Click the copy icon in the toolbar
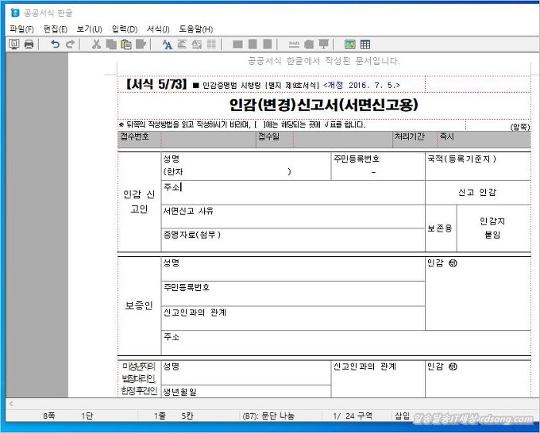Screen dimensions: 540x433 click(111, 44)
